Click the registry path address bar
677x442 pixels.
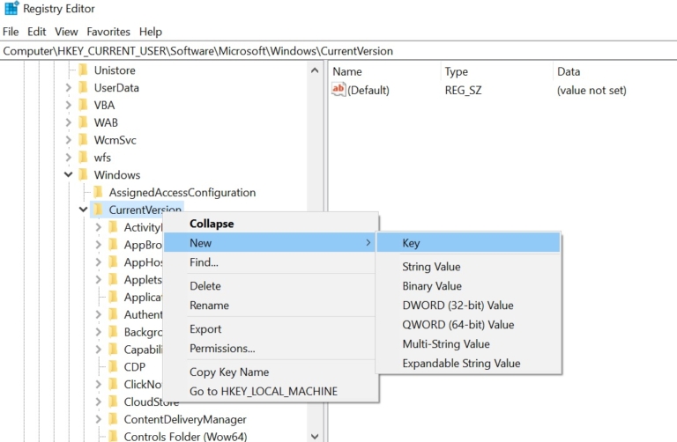click(338, 51)
